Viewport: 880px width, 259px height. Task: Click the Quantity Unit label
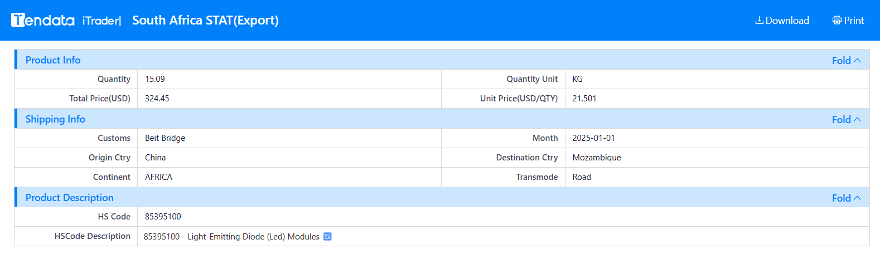[532, 79]
